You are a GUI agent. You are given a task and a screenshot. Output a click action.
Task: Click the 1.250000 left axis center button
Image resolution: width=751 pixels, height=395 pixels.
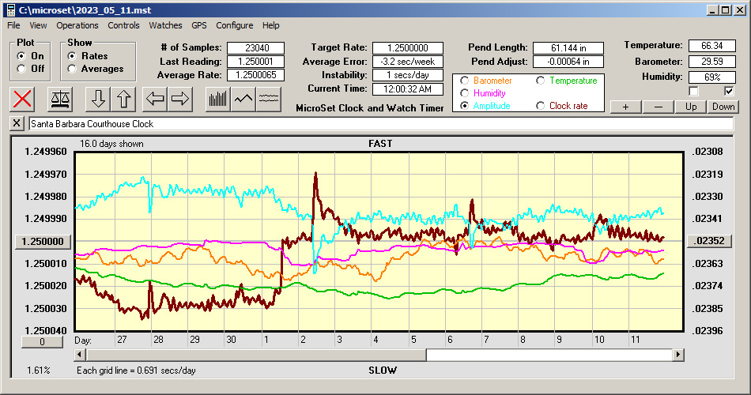pyautogui.click(x=43, y=241)
